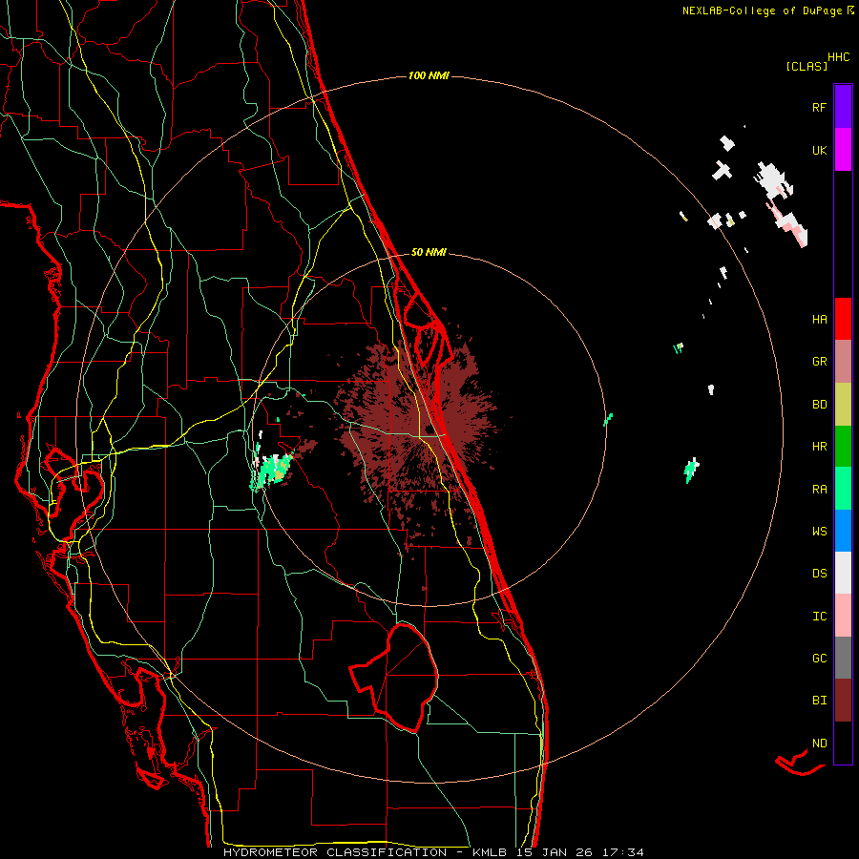
Task: Click the HYDROMETEOR CLASSIFICATION title text
Action: click(335, 852)
